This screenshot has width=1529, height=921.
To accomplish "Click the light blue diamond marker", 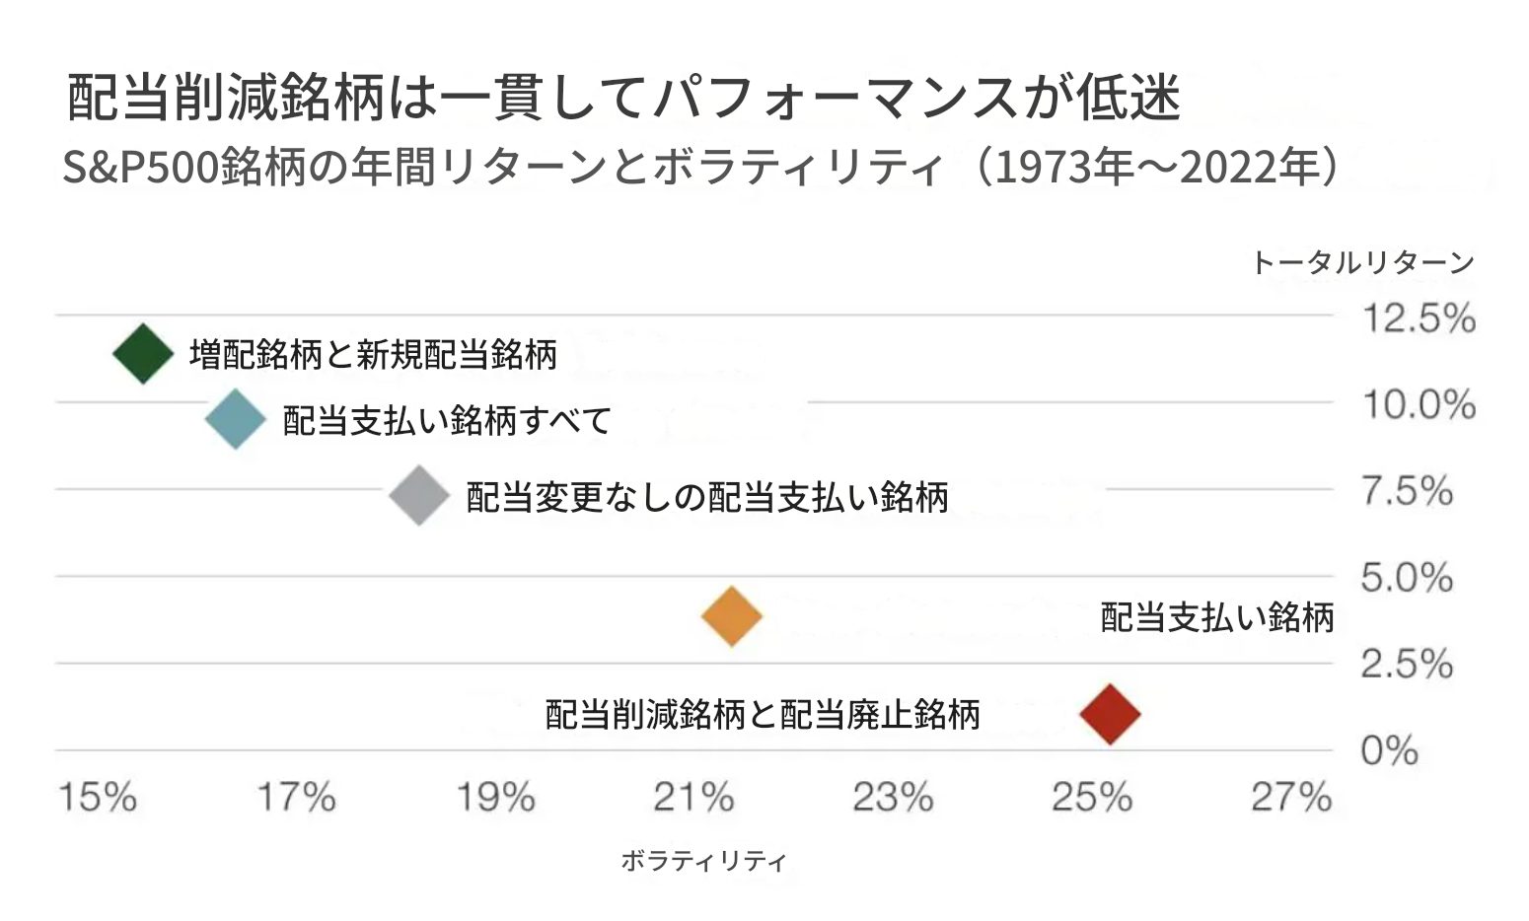I will point(236,419).
